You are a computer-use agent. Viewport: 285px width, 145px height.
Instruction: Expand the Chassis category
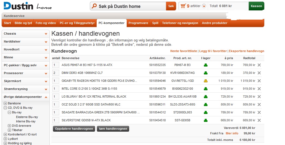[46, 34]
